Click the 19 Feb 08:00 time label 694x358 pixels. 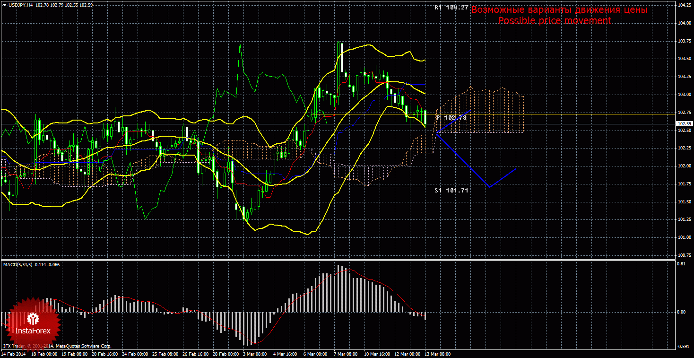pyautogui.click(x=74, y=354)
